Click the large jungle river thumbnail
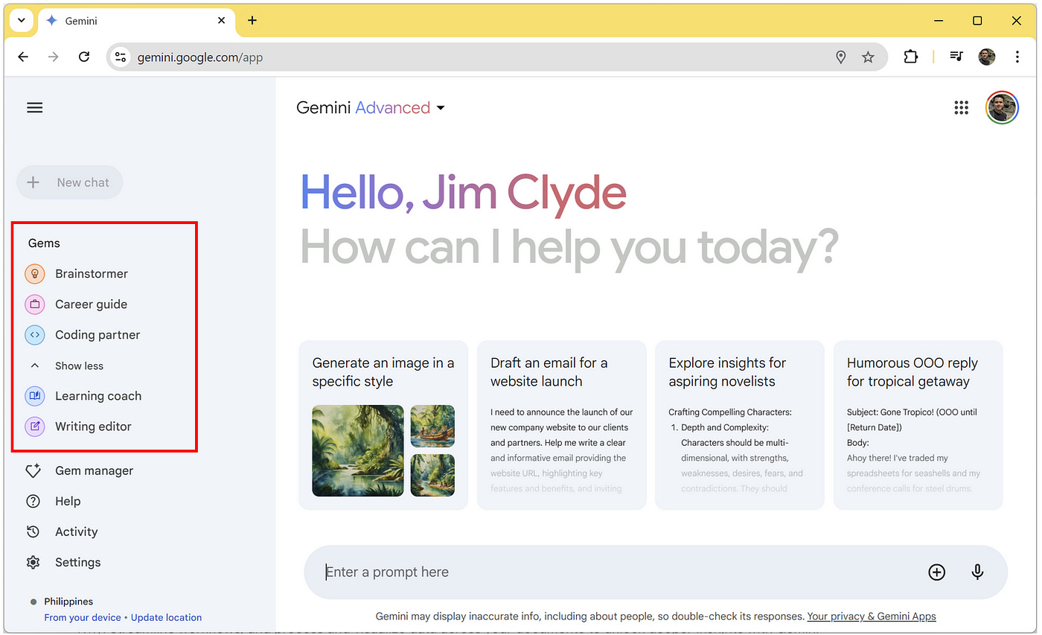This screenshot has width=1042, height=635. tap(358, 450)
